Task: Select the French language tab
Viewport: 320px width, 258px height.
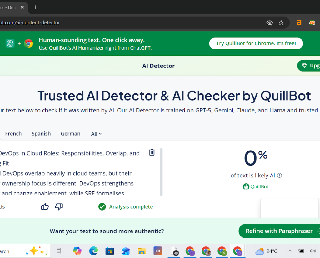Action: coord(13,134)
